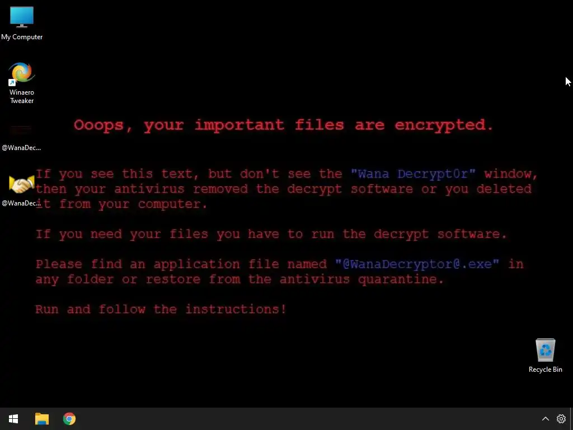Expand the hidden system tray icons chevron

point(545,419)
